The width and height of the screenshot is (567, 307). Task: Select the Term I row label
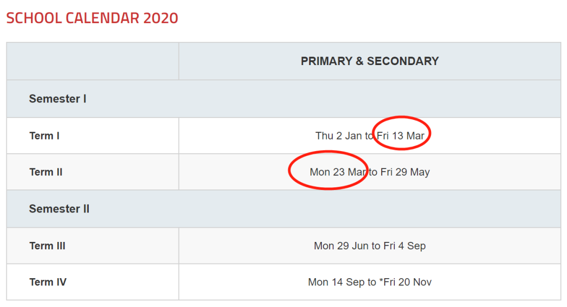tap(45, 136)
